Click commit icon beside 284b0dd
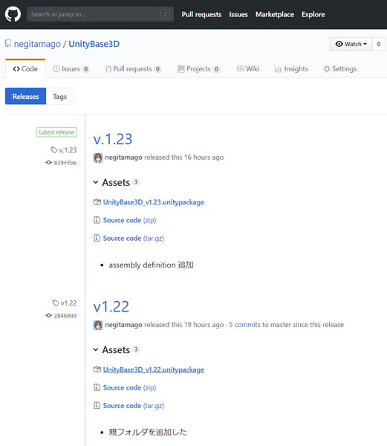Viewport: 387px width, 446px height. (x=48, y=315)
